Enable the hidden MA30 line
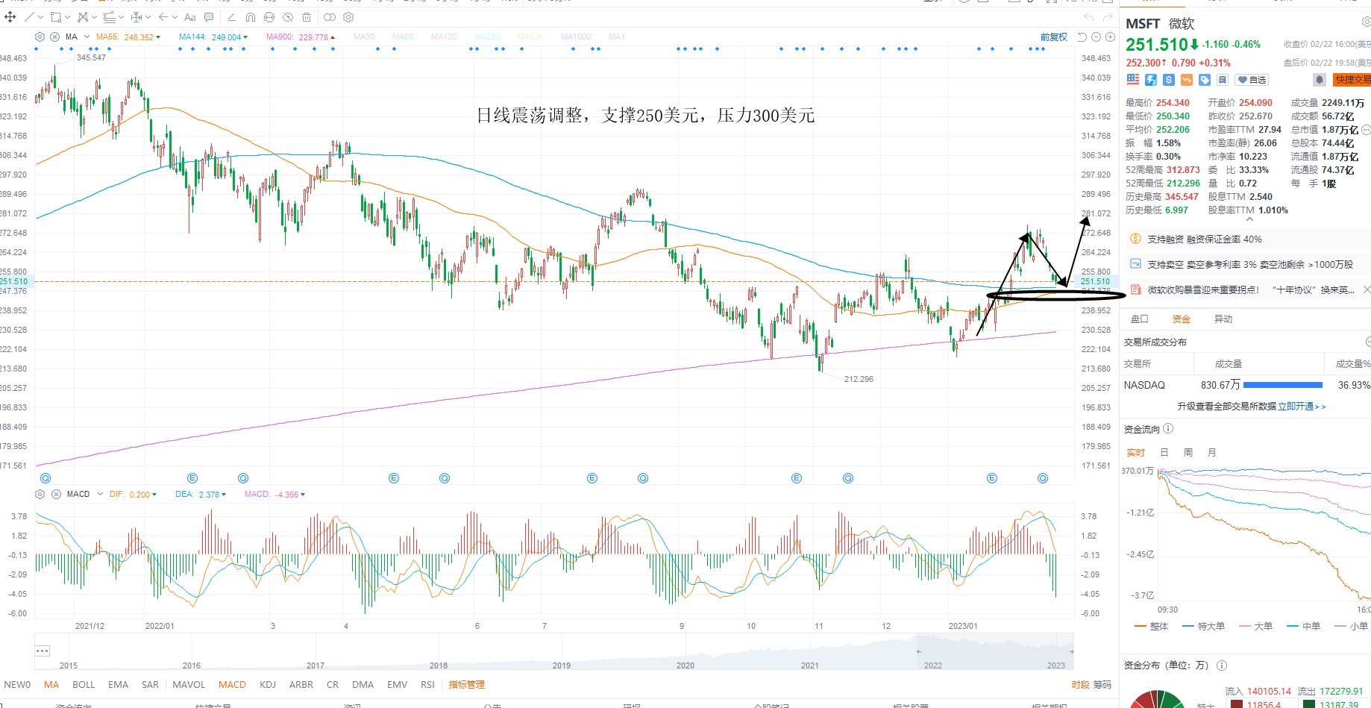The width and height of the screenshot is (1371, 708). [x=365, y=37]
